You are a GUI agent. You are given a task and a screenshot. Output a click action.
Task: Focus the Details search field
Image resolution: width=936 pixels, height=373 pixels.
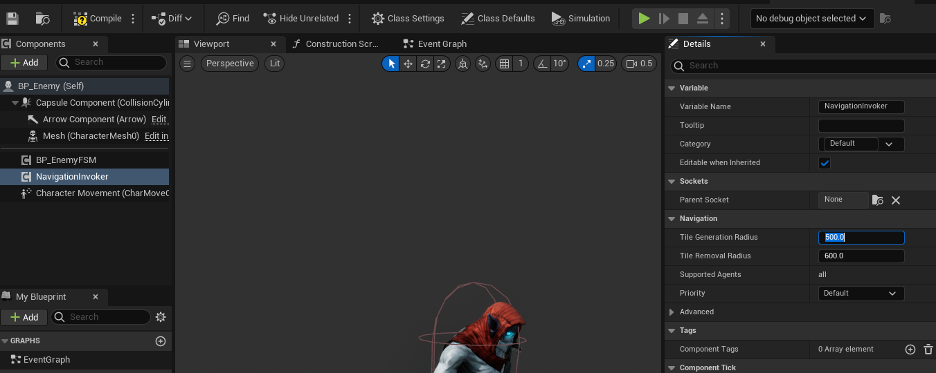(803, 66)
